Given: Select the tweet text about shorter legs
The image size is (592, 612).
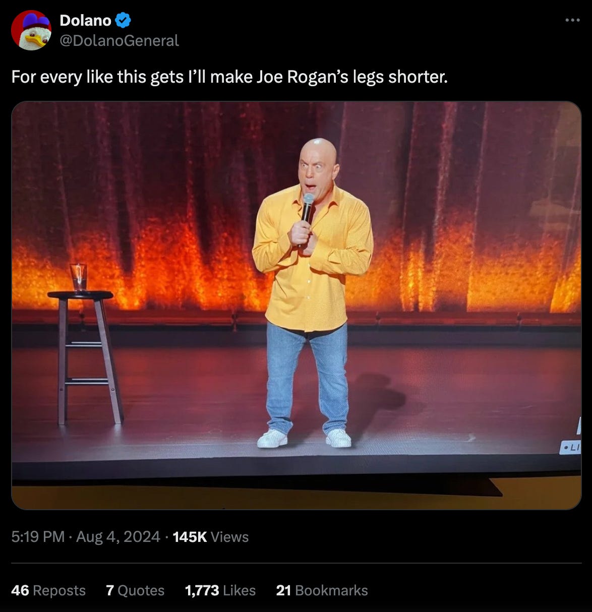Looking at the screenshot, I should click(x=229, y=77).
